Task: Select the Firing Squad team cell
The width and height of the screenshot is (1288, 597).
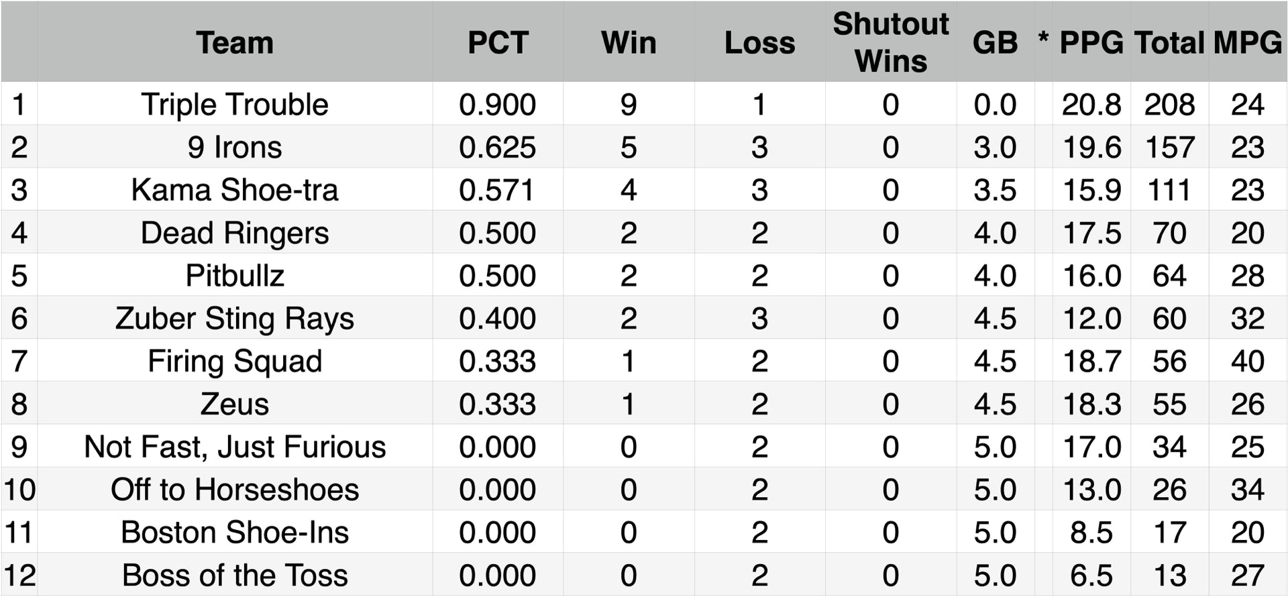Action: [x=235, y=362]
